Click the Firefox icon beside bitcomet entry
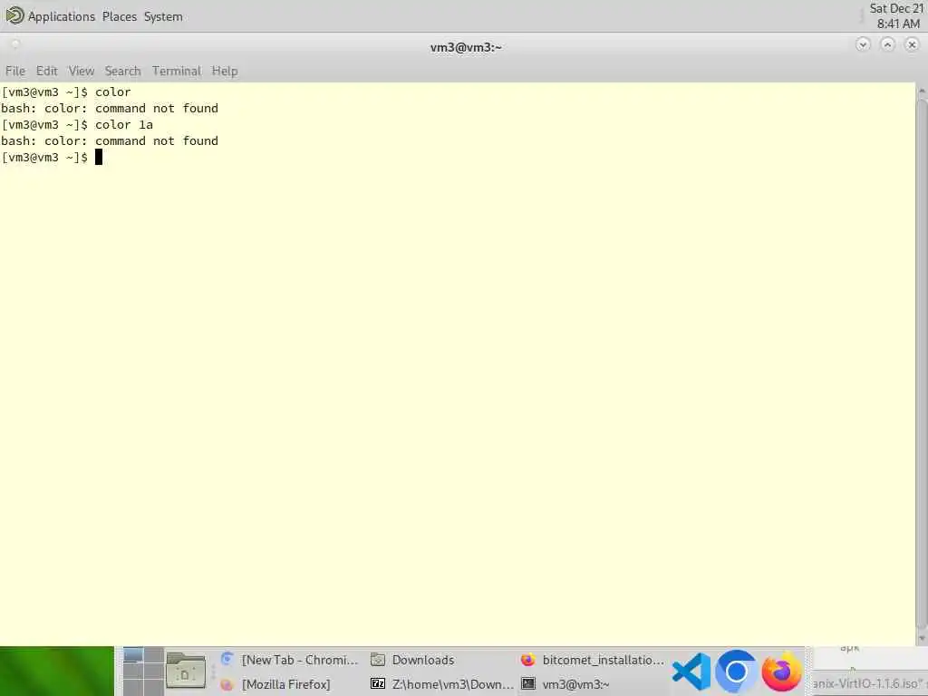The width and height of the screenshot is (928, 696). pos(528,660)
